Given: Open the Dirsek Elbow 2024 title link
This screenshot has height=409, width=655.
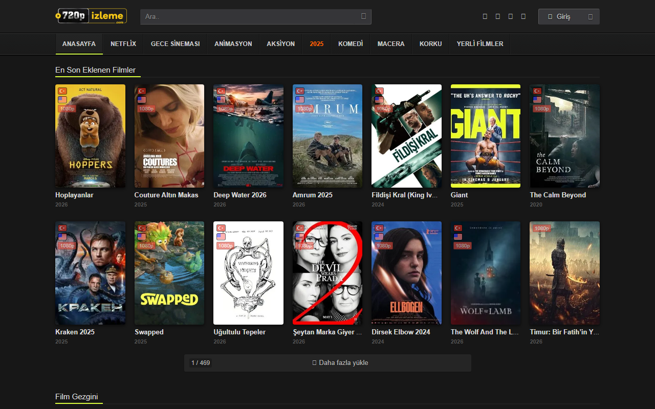Looking at the screenshot, I should click(x=401, y=332).
